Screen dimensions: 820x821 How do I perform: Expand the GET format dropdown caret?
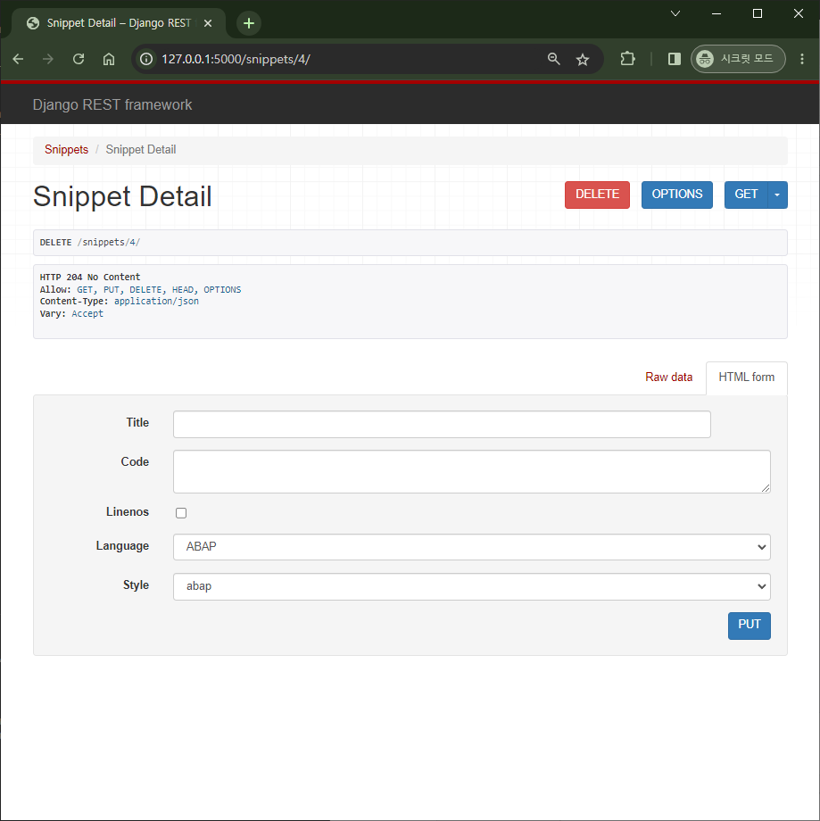[x=777, y=195]
